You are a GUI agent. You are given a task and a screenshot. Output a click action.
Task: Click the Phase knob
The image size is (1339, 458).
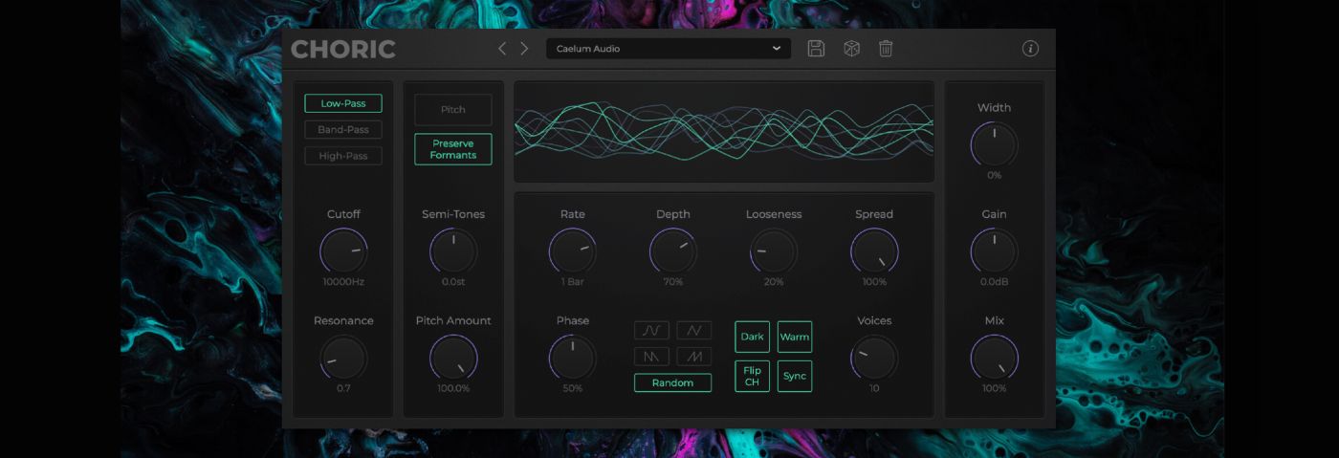(572, 359)
